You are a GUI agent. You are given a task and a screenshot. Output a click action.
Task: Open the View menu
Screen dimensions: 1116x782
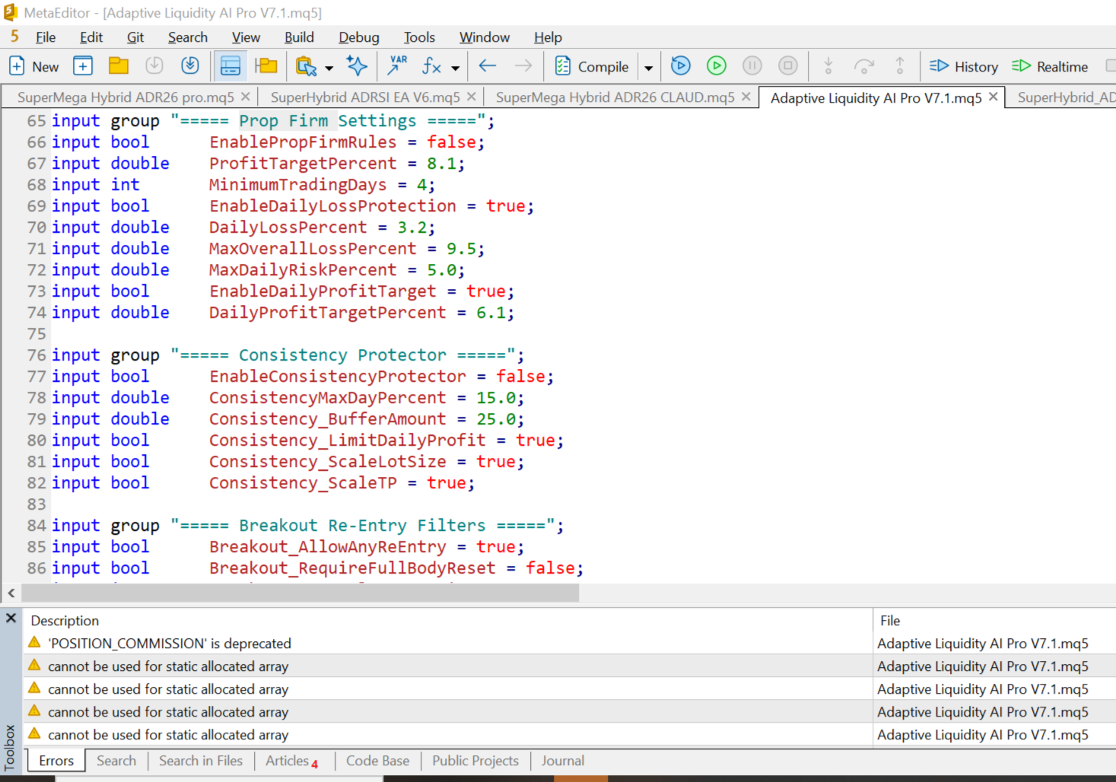tap(246, 37)
